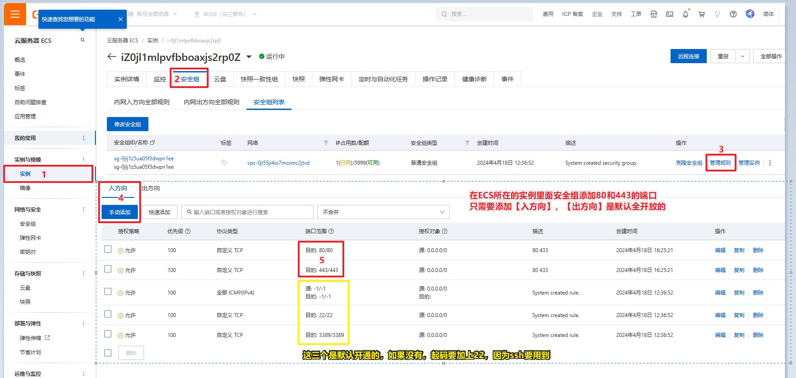Click authorization object help icon
796x378 pixels.
tap(445, 231)
